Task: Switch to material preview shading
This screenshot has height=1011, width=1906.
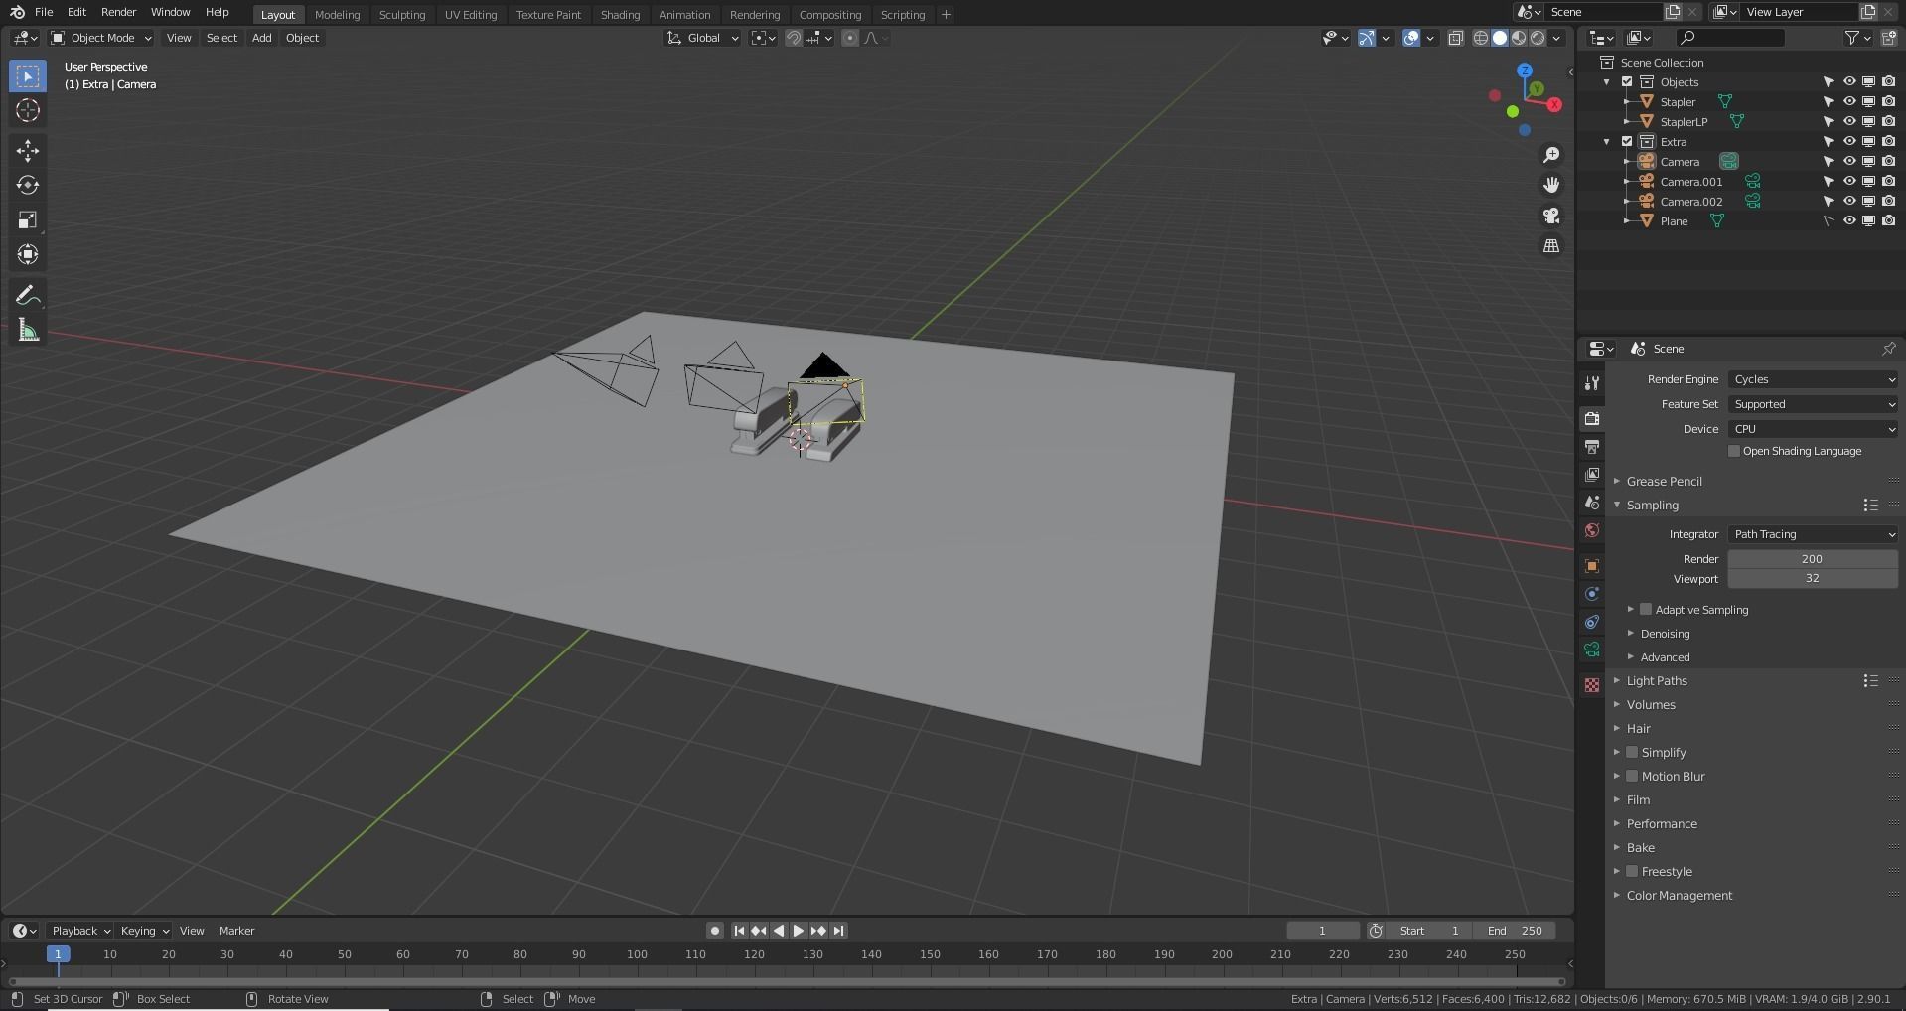Action: pos(1519,38)
